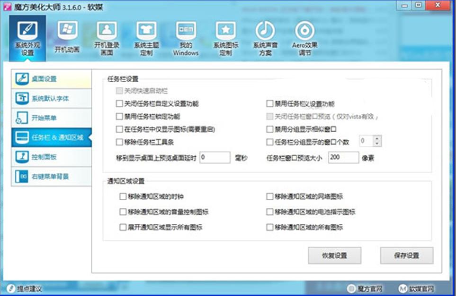The width and height of the screenshot is (456, 296).
Task: Click the 软媒官网 M icon
Action: click(403, 288)
